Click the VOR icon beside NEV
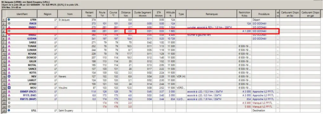 (9, 76)
